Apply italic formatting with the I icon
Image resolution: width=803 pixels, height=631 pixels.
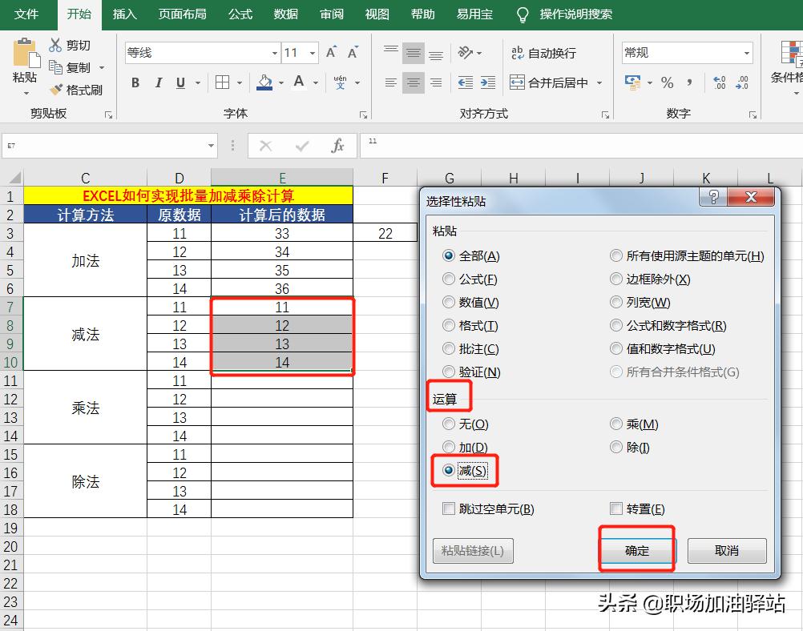coord(157,82)
